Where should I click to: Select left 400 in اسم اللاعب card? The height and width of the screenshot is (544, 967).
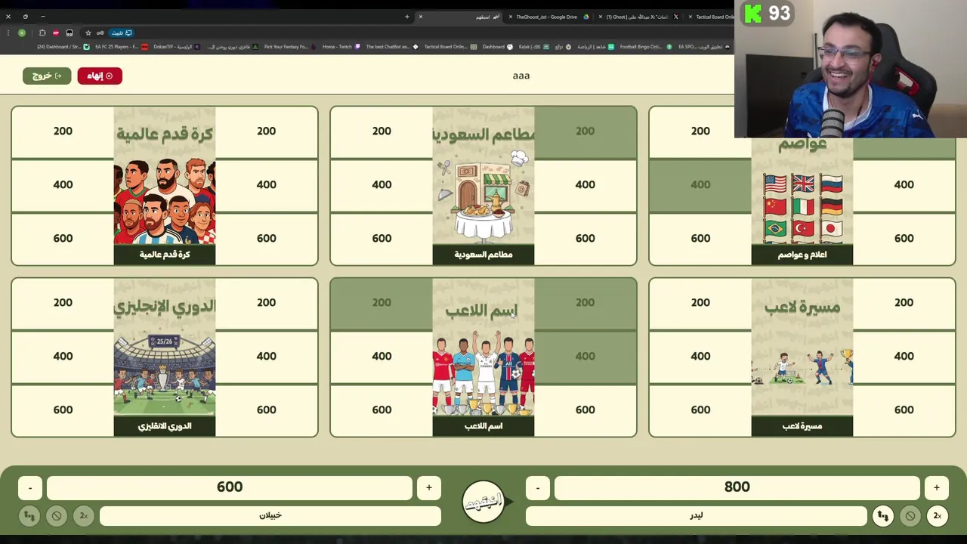[x=382, y=357]
